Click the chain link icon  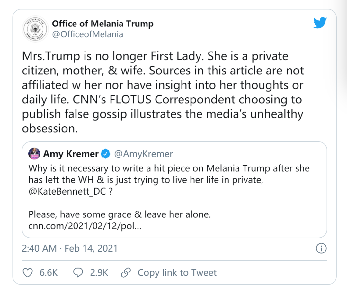point(126,272)
